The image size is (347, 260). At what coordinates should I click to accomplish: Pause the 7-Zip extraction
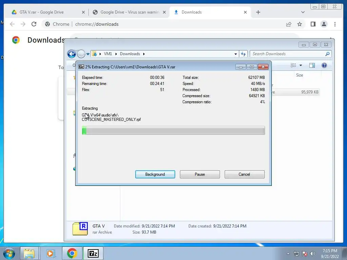[200, 174]
